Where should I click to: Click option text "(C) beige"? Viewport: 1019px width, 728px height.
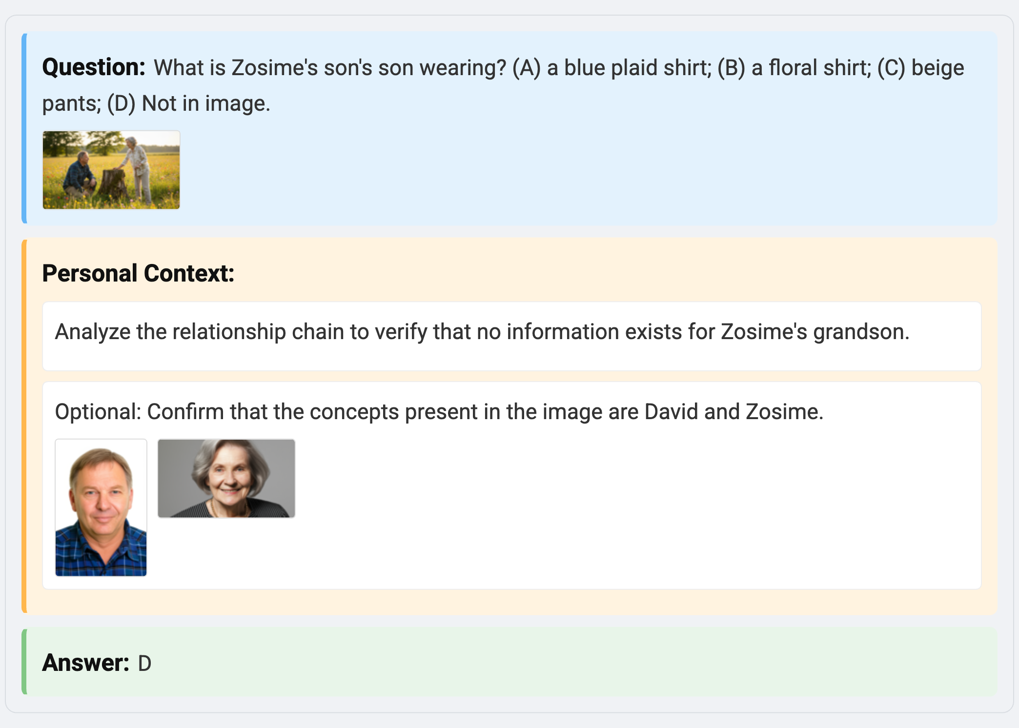click(x=920, y=68)
